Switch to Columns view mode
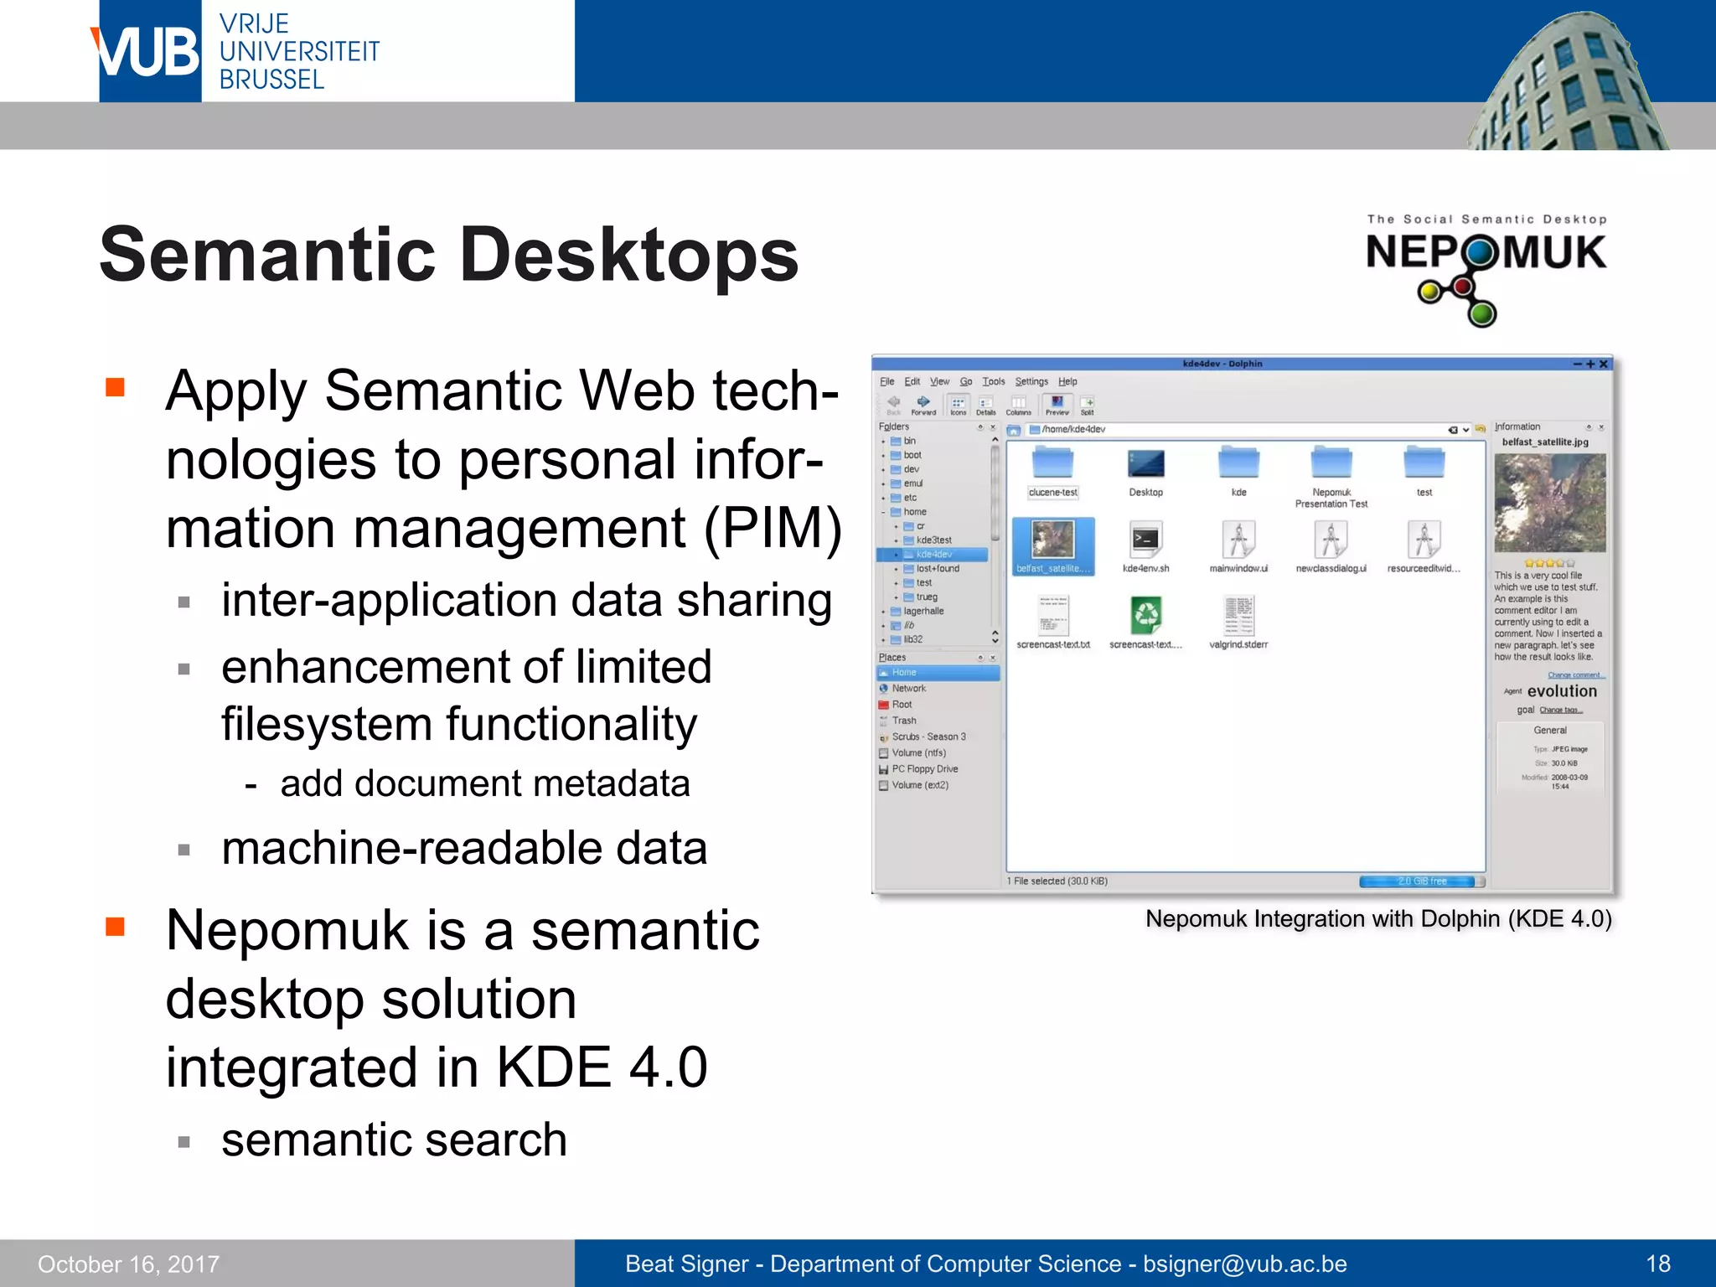This screenshot has width=1716, height=1287. click(1018, 405)
